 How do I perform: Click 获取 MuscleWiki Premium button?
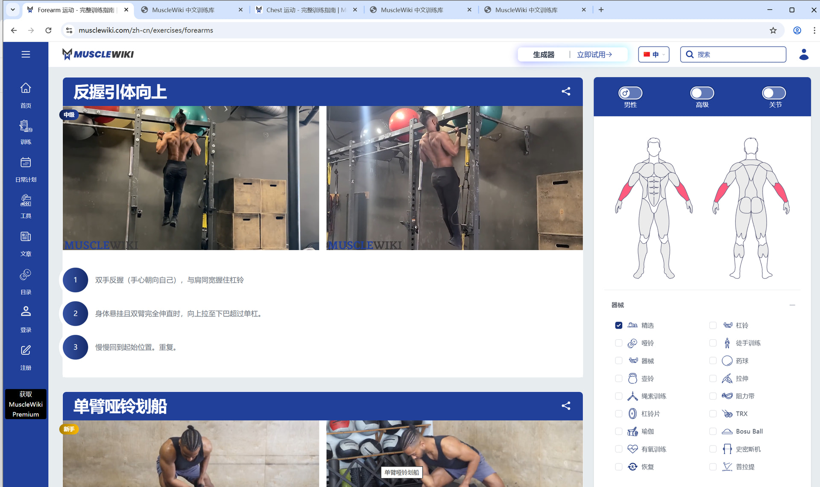[26, 404]
